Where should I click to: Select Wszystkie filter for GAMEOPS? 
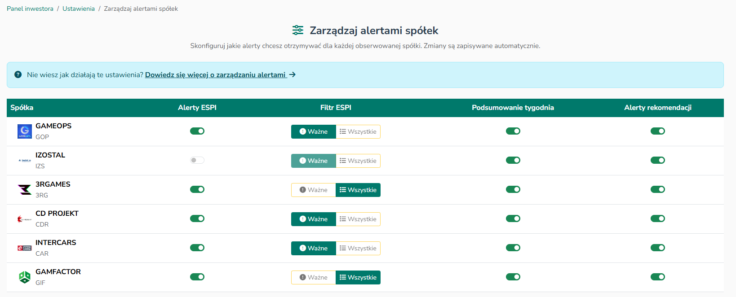(x=358, y=131)
